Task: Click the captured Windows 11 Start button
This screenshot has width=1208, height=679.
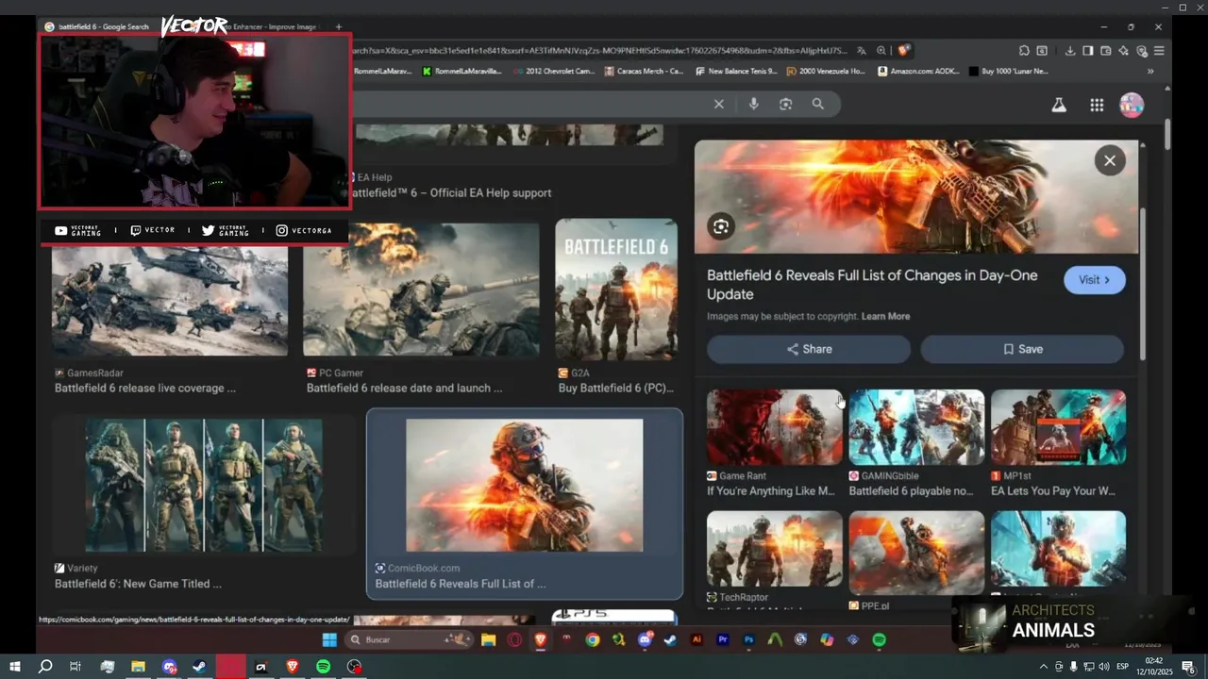Action: [x=328, y=639]
